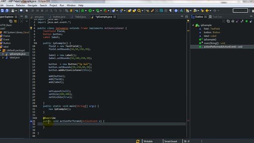The image size is (254, 143).
Task: Maximize the editor area
Action: 187,17
